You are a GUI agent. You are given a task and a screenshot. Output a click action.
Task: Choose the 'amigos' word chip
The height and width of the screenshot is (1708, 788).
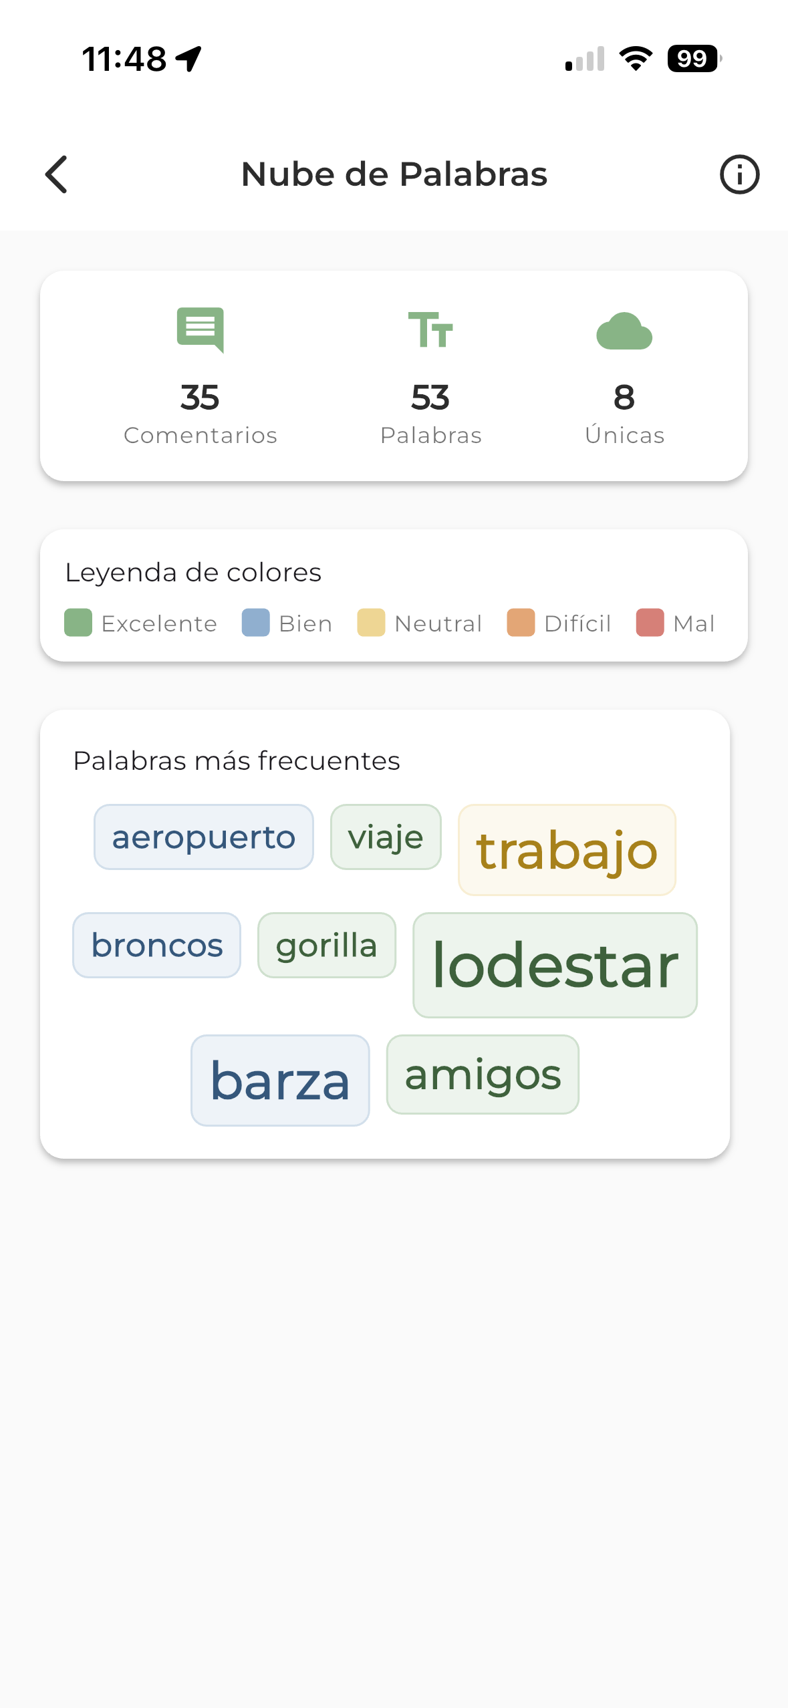point(483,1075)
